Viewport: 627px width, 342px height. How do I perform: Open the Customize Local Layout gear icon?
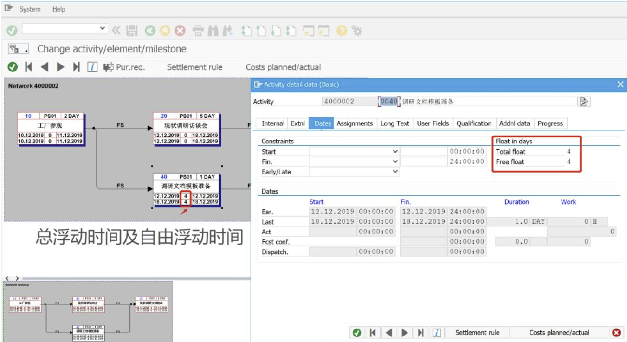[x=357, y=31]
